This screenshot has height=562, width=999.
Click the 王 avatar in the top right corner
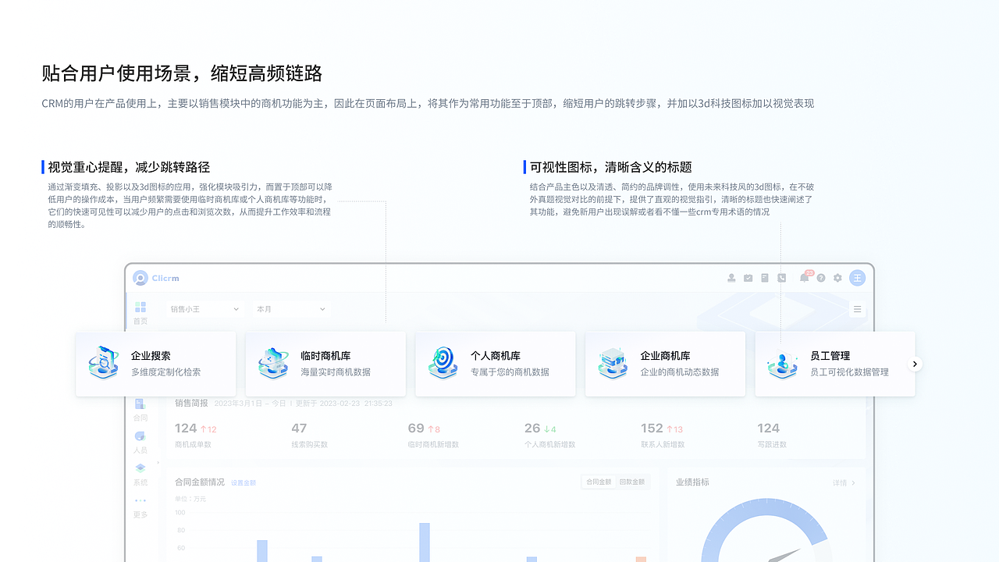[x=857, y=278]
